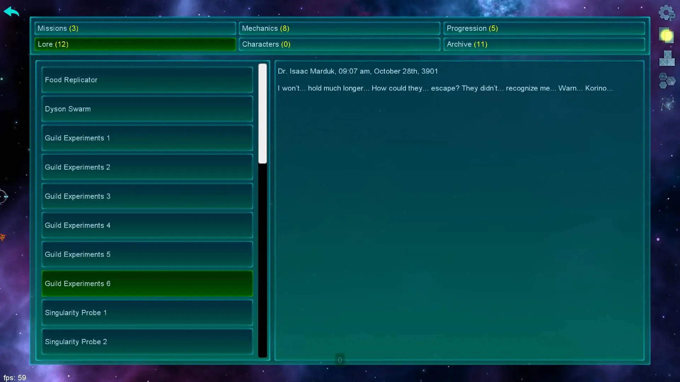The width and height of the screenshot is (680, 382).
Task: Select the Food Replicator lore entry
Action: (x=147, y=80)
